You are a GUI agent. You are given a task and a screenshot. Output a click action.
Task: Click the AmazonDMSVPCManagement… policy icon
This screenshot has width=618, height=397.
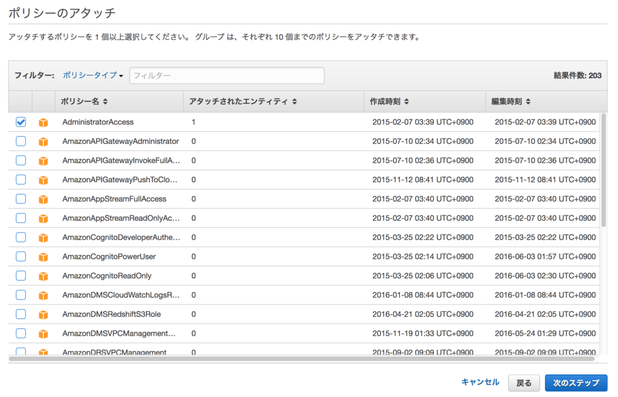pyautogui.click(x=43, y=334)
